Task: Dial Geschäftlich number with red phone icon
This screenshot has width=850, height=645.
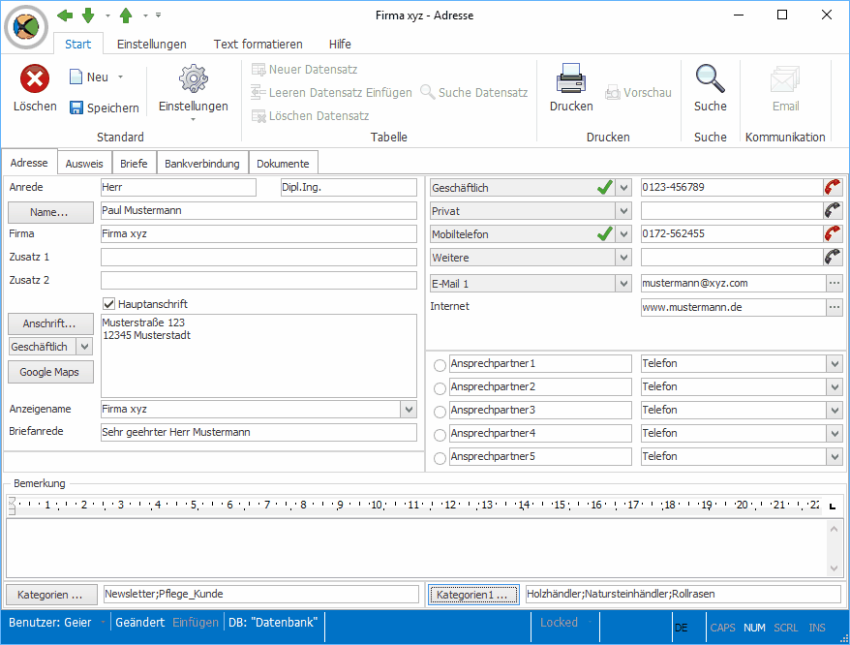Action: pos(833,187)
